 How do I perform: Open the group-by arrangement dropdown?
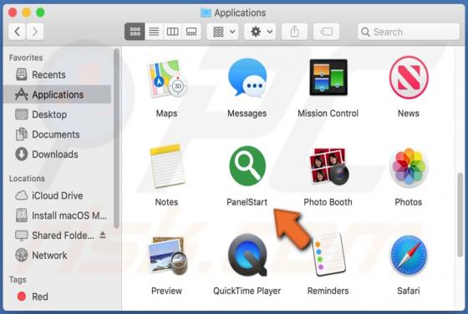coord(223,31)
